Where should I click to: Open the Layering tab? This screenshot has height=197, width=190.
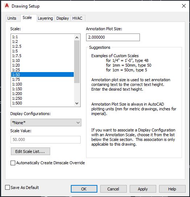pyautogui.click(x=45, y=18)
